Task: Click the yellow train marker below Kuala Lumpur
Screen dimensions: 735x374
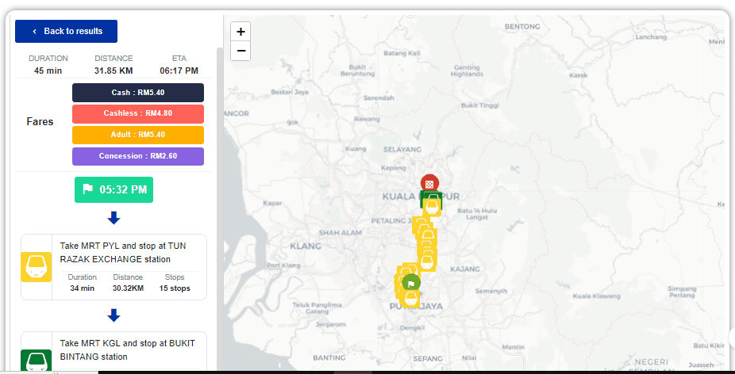Action: [432, 207]
